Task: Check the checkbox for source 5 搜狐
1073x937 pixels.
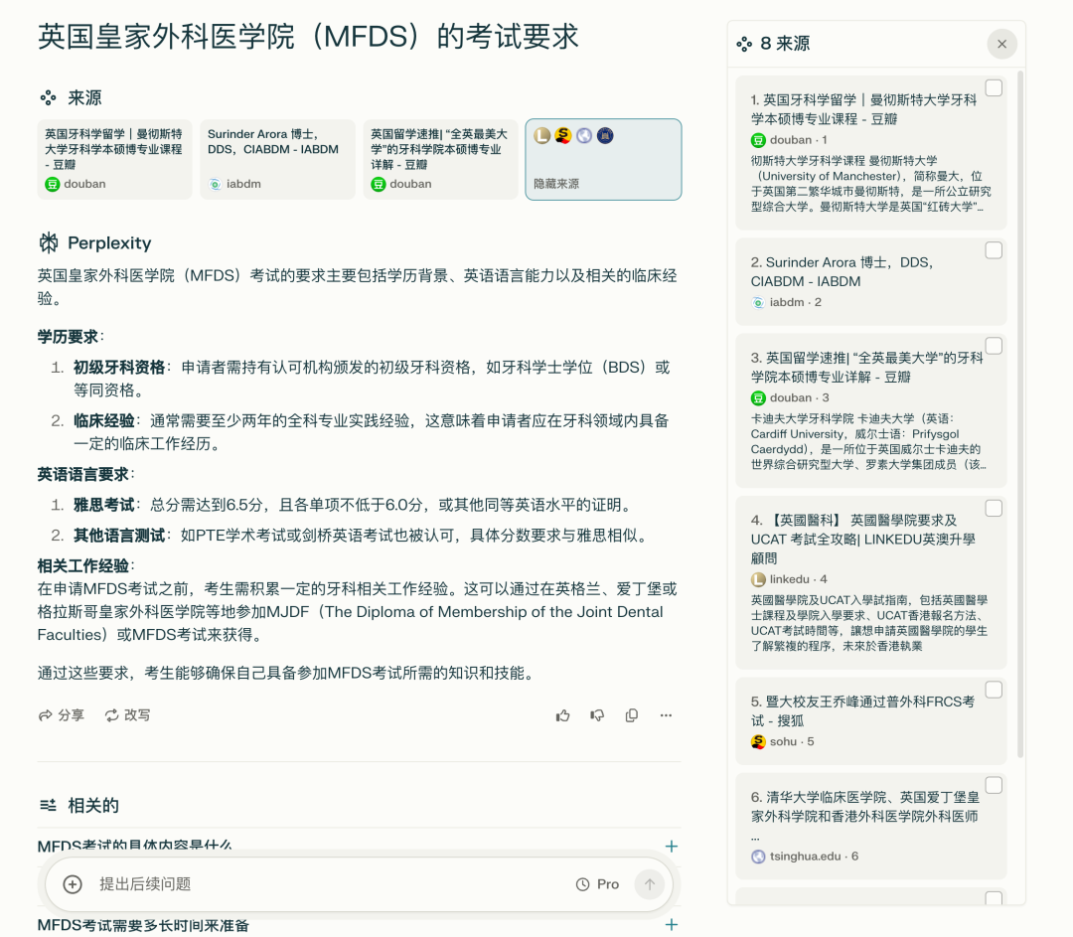Action: point(994,690)
